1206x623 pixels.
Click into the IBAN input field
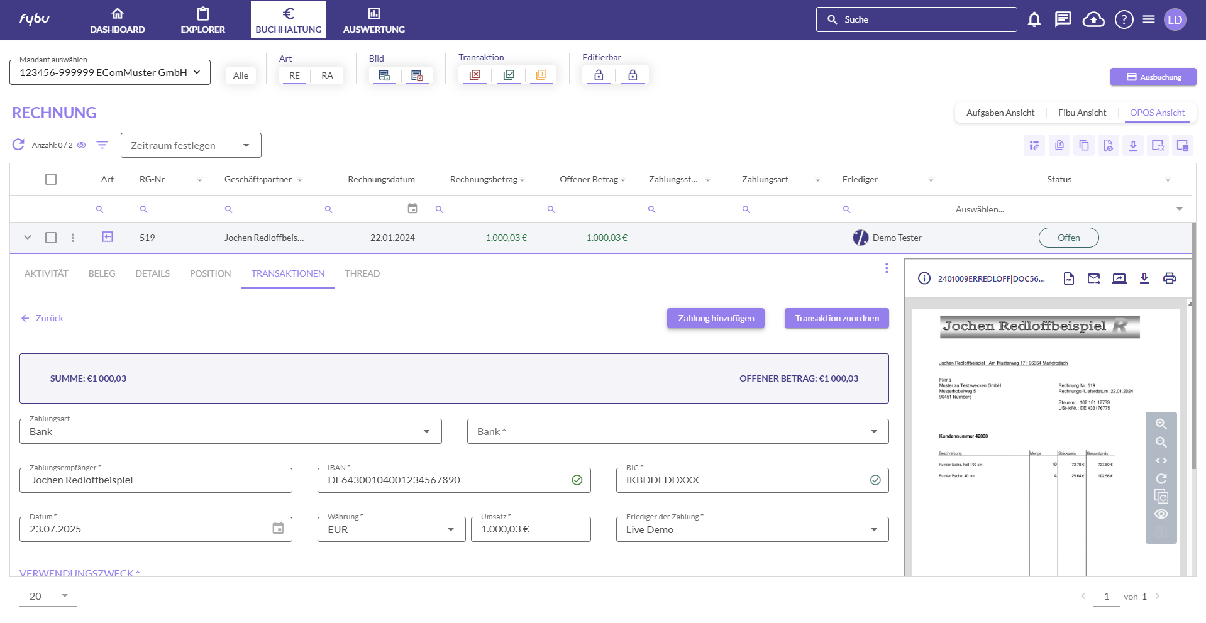click(x=446, y=480)
